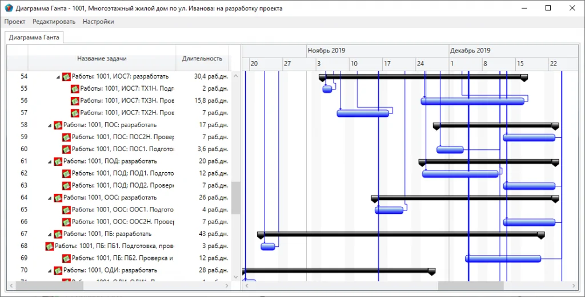Collapse the ОДИ: разработать group
This screenshot has height=297, width=585.
tap(49, 270)
